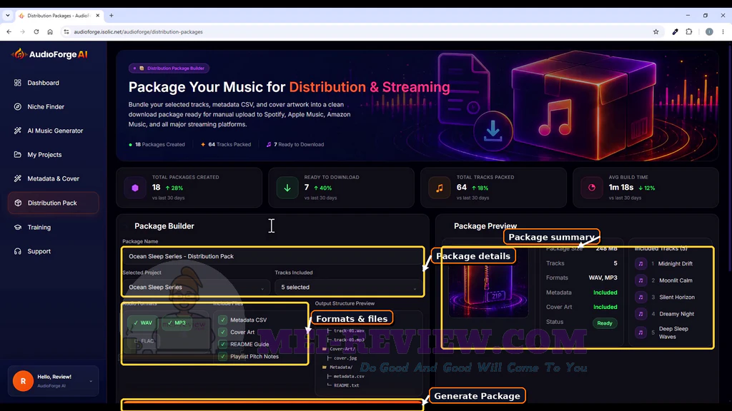This screenshot has width=732, height=411.
Task: Click the Cover-Art folder in structure preview
Action: [339, 349]
